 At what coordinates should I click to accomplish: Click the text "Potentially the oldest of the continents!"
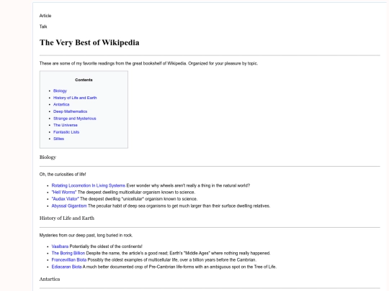pos(106,246)
